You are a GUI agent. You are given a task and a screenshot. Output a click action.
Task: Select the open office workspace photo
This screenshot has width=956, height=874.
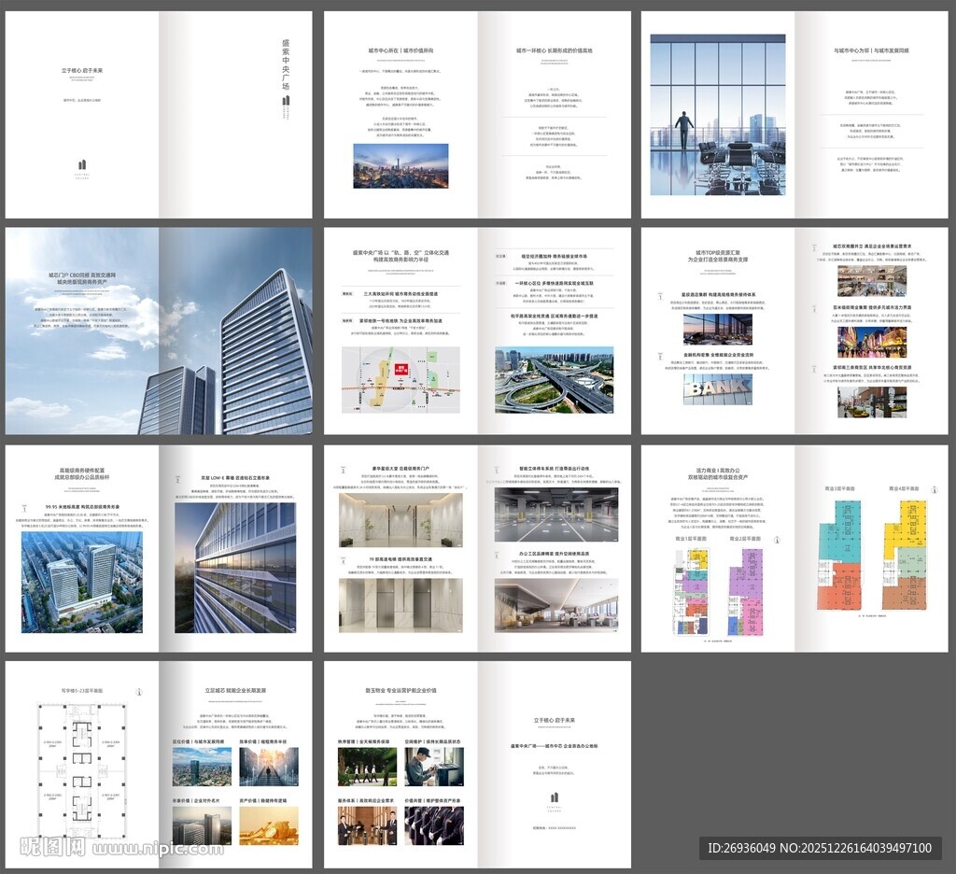coord(556,605)
